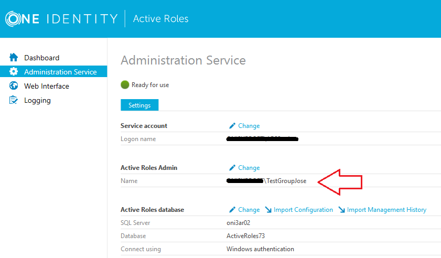This screenshot has height=258, width=441.
Task: Click pencil icon beside Active Roles database
Action: click(232, 210)
